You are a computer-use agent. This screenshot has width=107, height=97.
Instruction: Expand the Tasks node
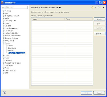(4, 56)
